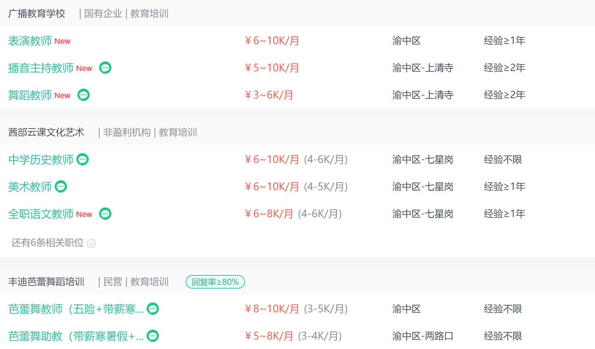Click the 回复率≥80% badge

(215, 282)
